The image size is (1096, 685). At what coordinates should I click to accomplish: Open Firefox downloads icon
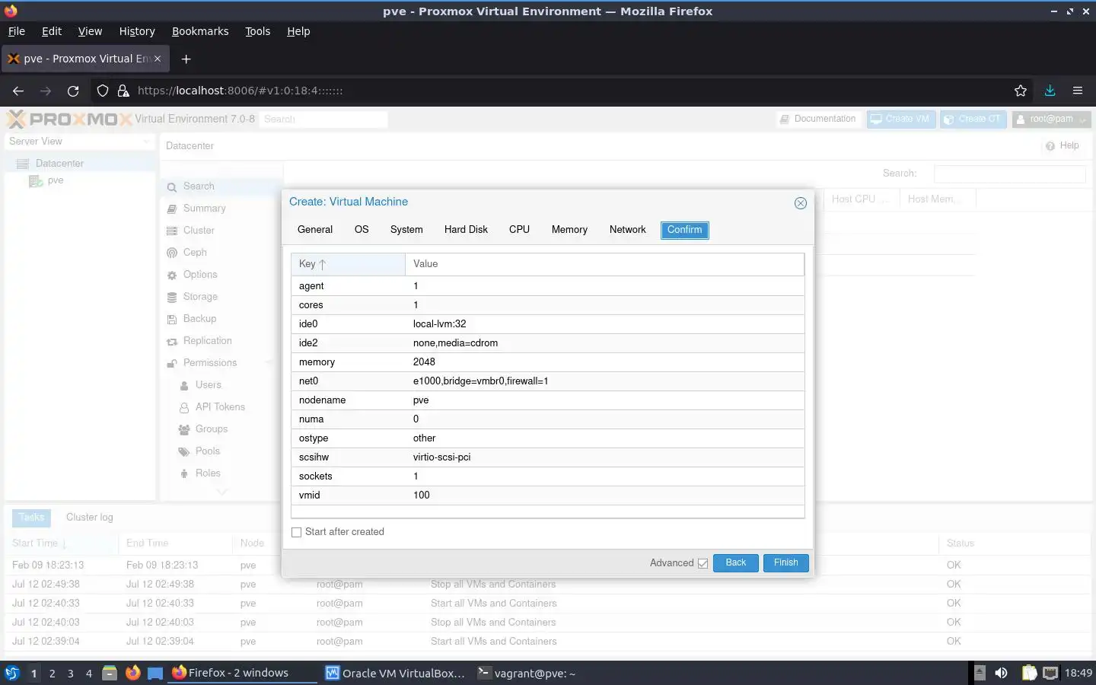pos(1050,91)
